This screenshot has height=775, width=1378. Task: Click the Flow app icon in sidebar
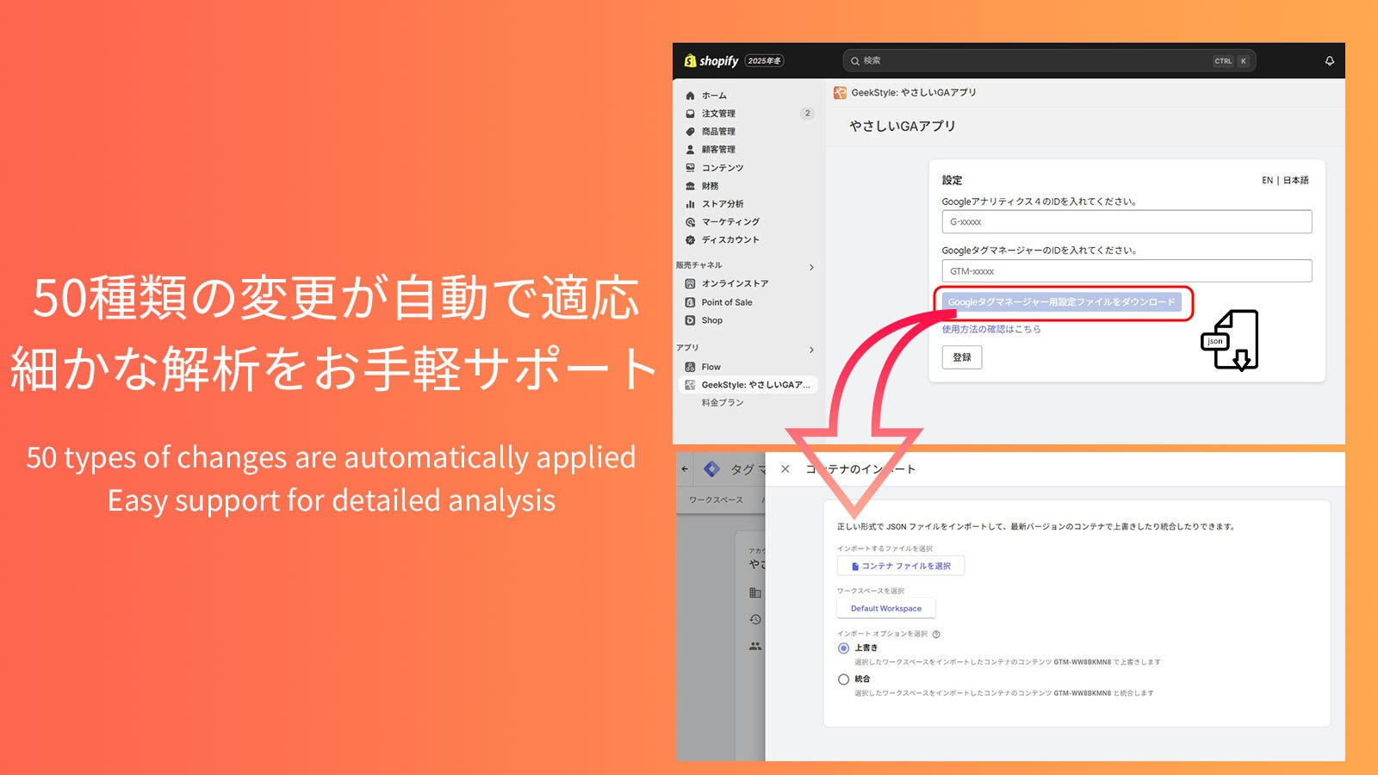click(x=690, y=367)
